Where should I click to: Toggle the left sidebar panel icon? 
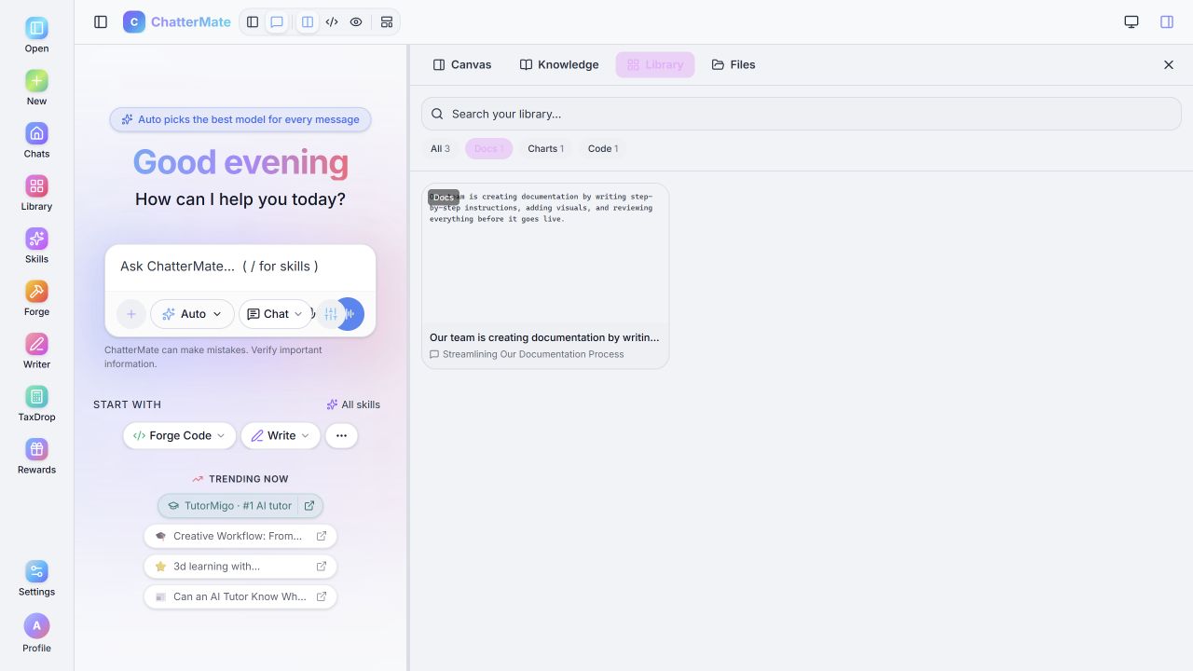pos(101,22)
